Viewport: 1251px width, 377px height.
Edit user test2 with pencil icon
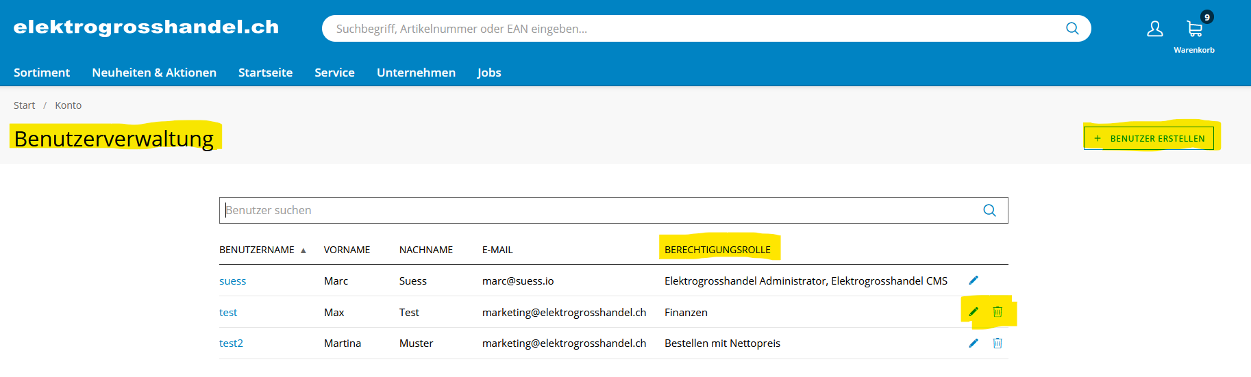tap(974, 343)
